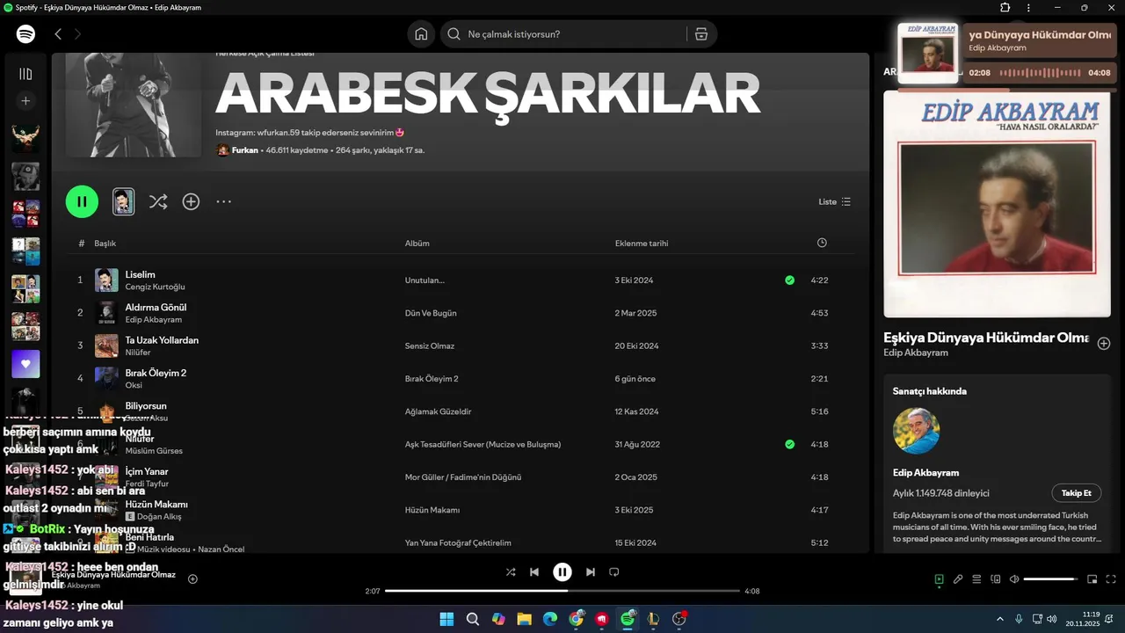1125x633 pixels.
Task: Sort by the Eklenme tarihi column header
Action: [x=642, y=244]
